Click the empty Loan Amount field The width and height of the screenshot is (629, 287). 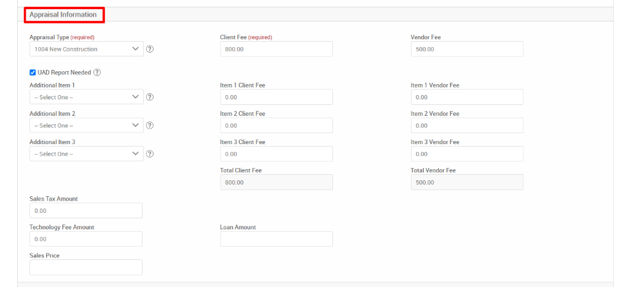[x=276, y=239]
